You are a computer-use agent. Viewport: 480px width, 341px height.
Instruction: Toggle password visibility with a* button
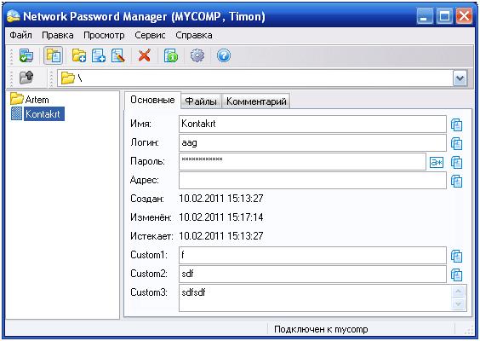[x=437, y=162]
